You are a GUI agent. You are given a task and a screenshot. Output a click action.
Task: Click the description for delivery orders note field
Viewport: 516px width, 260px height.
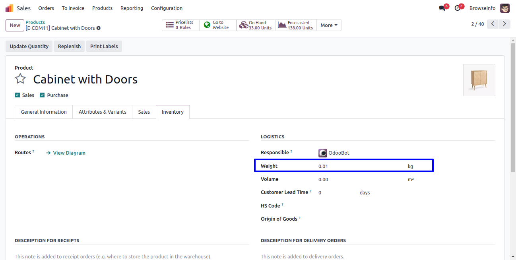[378, 256]
